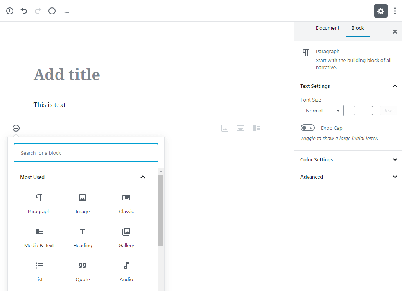Undo the last change
402x291 pixels.
click(x=24, y=11)
